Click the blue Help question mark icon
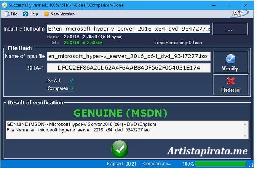The width and height of the screenshot is (257, 170). click(x=25, y=14)
